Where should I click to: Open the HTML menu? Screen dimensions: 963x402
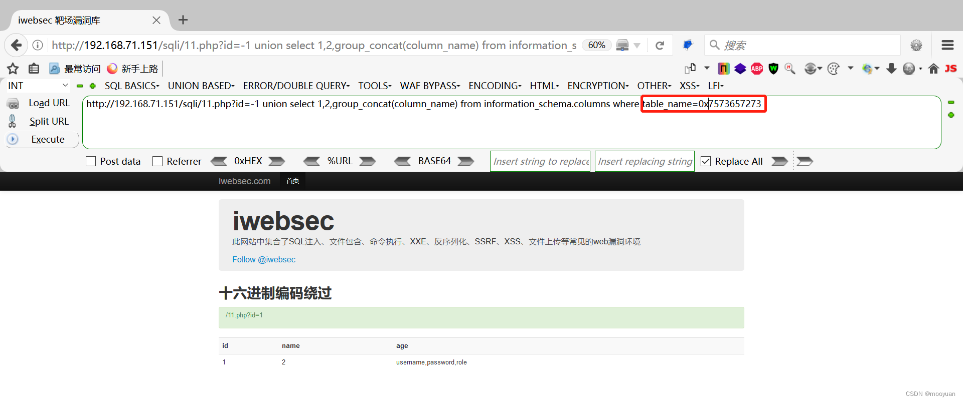pyautogui.click(x=544, y=86)
